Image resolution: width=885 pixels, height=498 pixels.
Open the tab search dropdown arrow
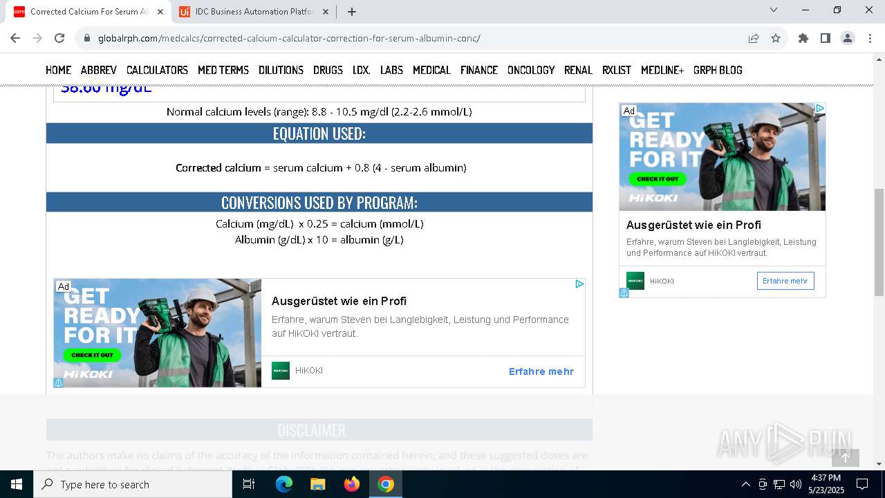774,10
